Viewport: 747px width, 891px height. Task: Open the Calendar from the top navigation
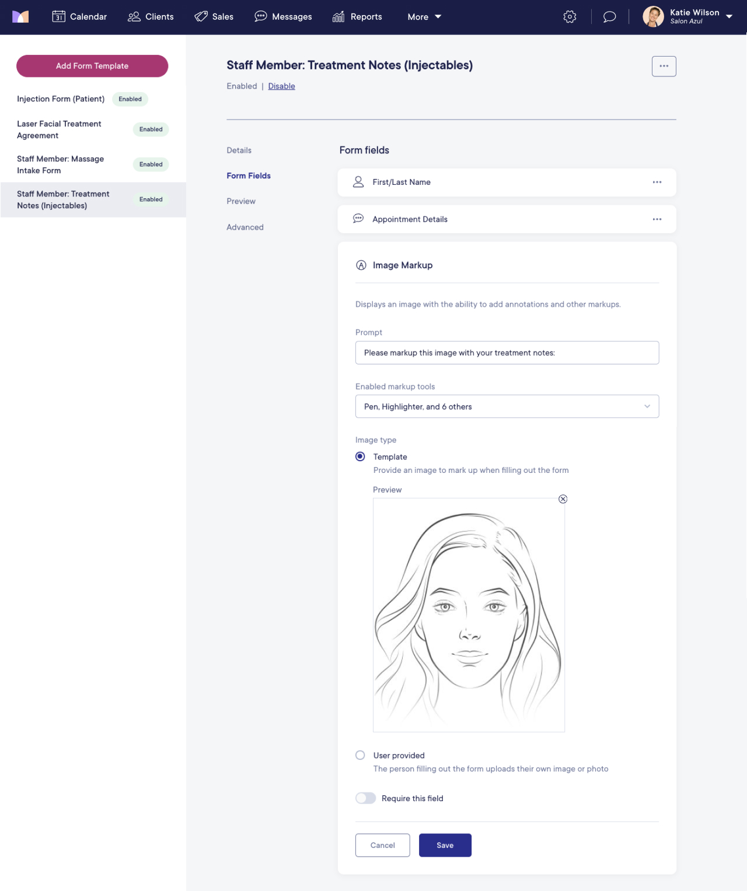(x=79, y=17)
